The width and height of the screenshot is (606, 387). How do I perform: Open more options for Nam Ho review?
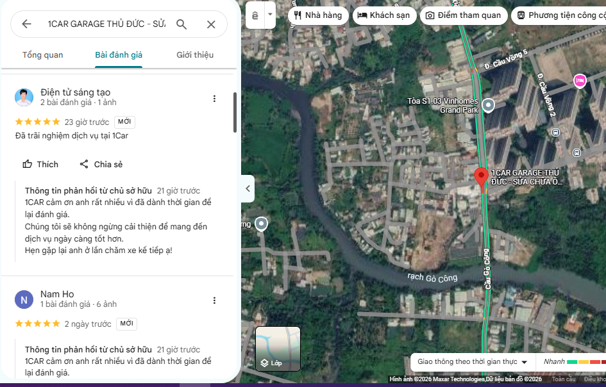point(214,301)
